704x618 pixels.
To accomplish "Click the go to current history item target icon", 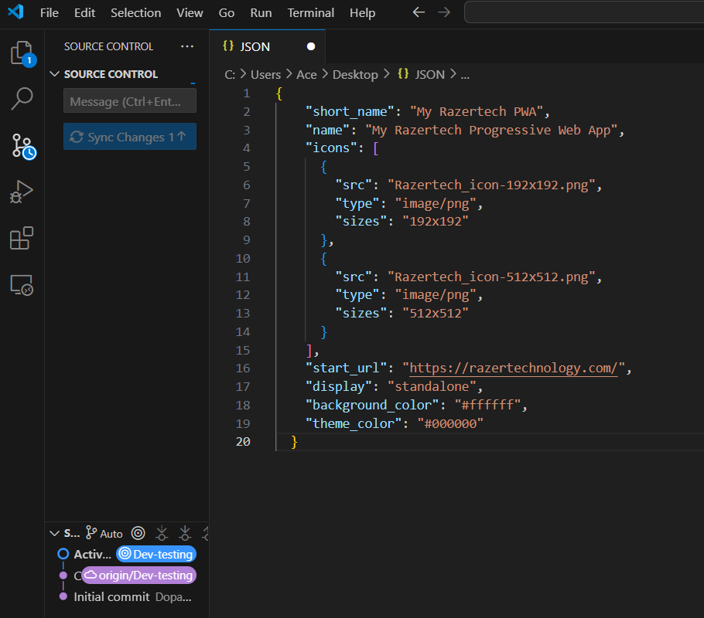I will click(x=138, y=533).
